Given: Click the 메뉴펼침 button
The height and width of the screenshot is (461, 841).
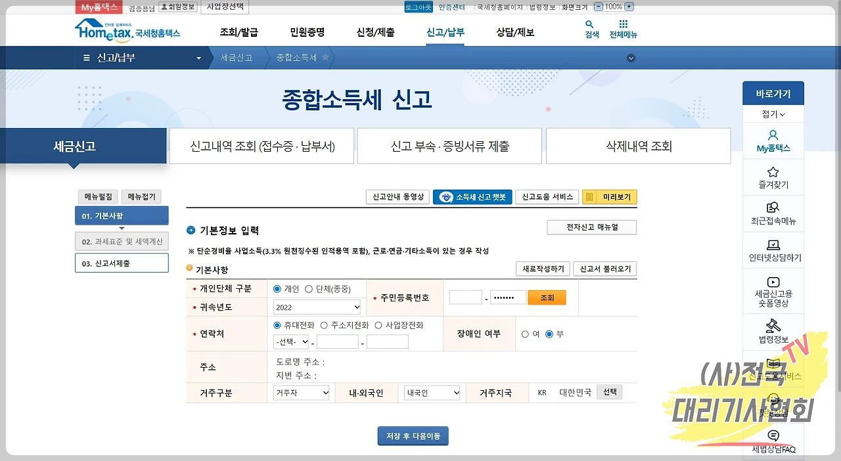Looking at the screenshot, I should point(98,196).
